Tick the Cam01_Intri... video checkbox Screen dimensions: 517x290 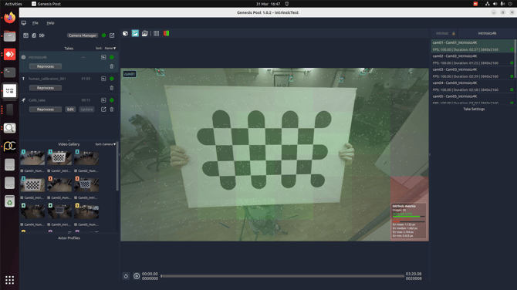(49, 170)
